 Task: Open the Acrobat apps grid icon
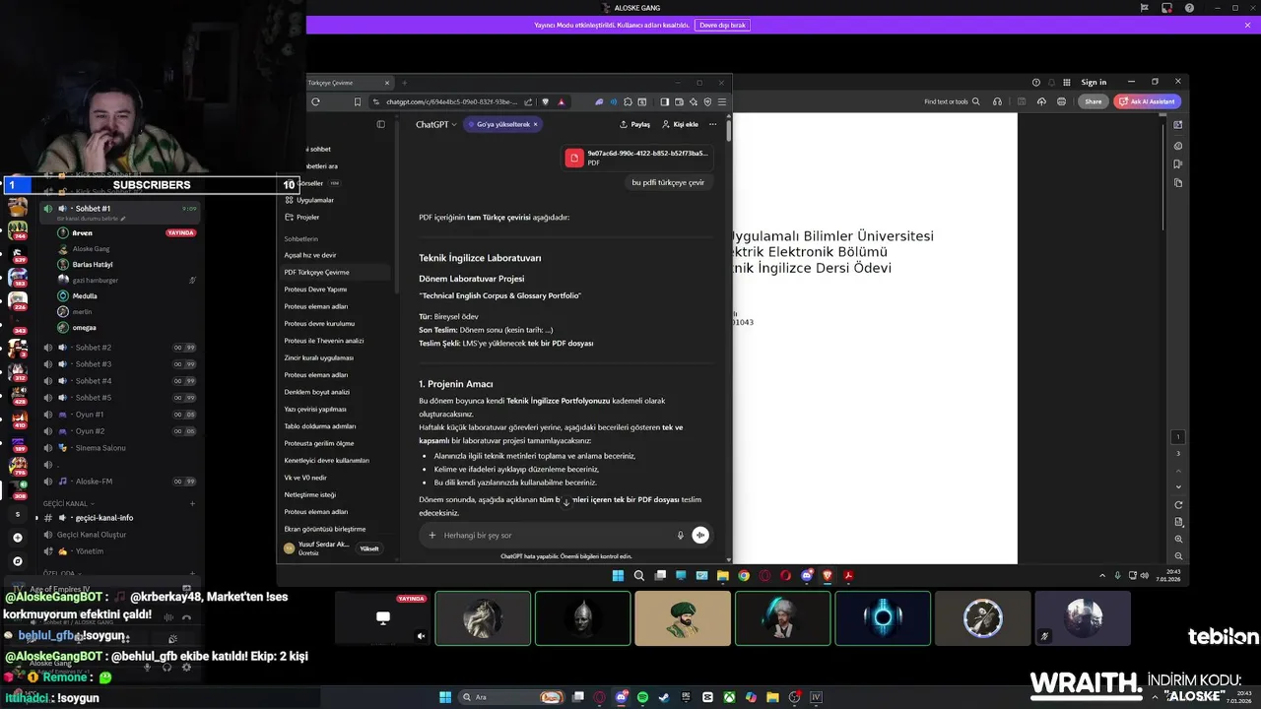(1066, 83)
